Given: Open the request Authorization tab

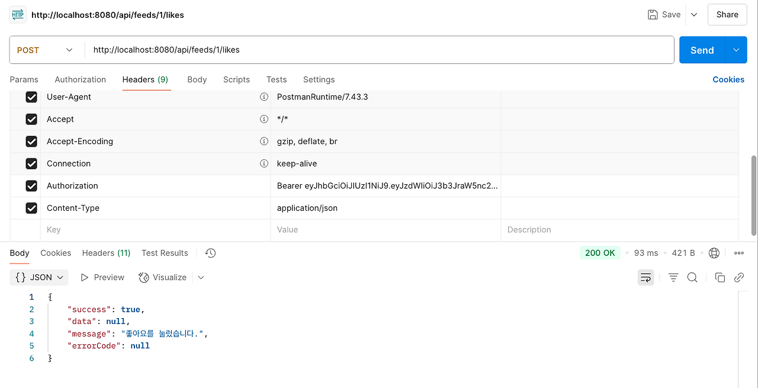Looking at the screenshot, I should [x=81, y=79].
